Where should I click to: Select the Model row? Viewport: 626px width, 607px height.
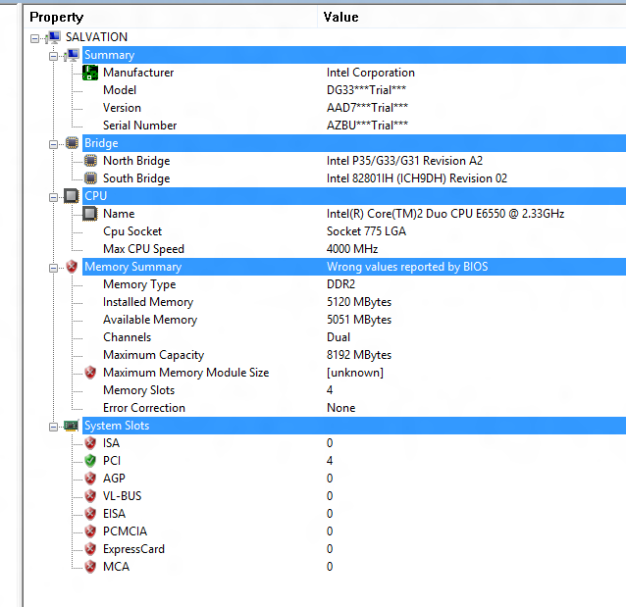(354, 90)
